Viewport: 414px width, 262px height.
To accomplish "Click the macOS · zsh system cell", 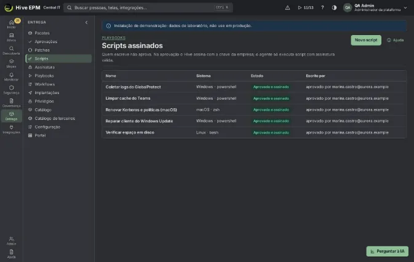I will click(x=208, y=109).
